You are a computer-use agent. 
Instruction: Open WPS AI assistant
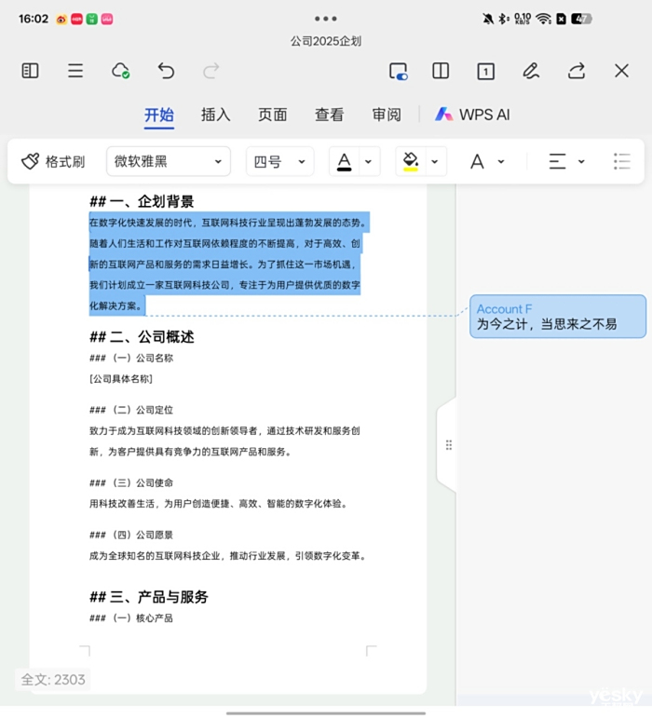tap(472, 115)
